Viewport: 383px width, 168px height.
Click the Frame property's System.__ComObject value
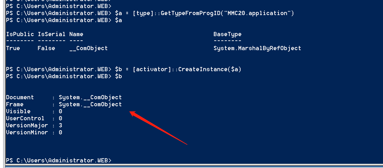coord(90,105)
